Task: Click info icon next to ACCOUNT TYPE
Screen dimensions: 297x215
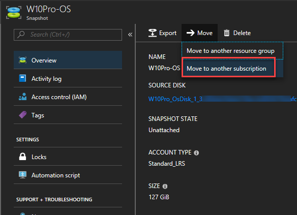Action: click(196, 152)
